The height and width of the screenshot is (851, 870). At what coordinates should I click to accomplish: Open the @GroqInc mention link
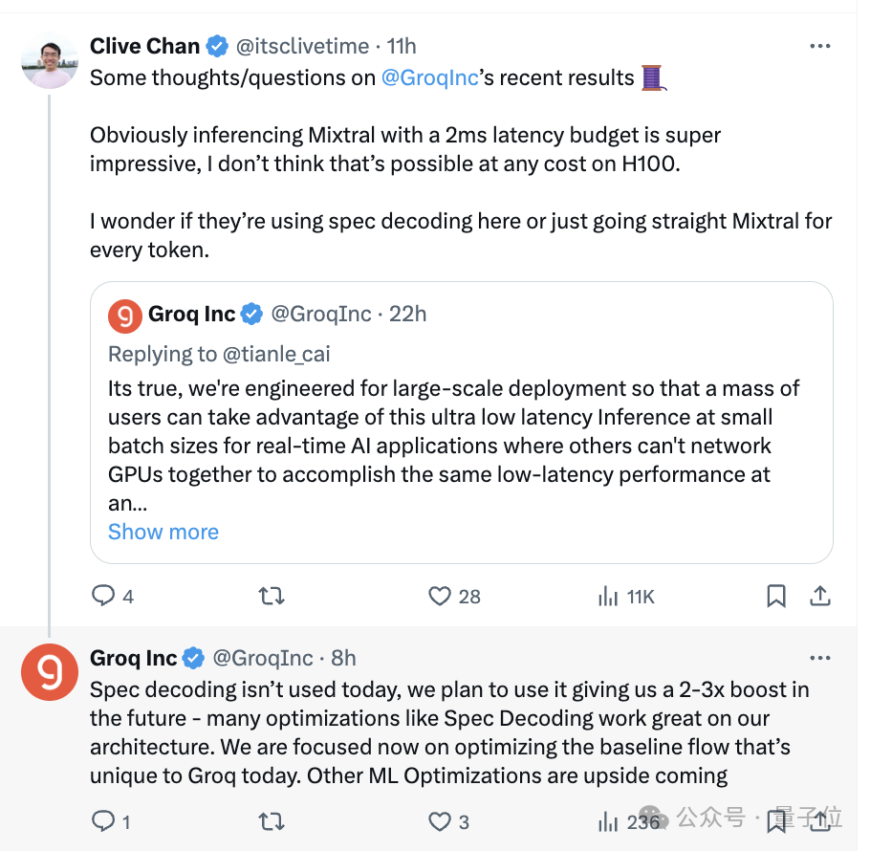pos(429,78)
